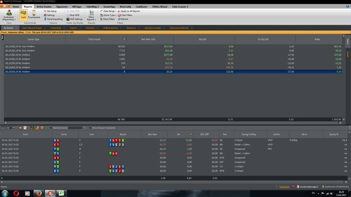This screenshot has height=197, width=351.
Task: Open the SitNGo Wizard tab
Action: [159, 6]
